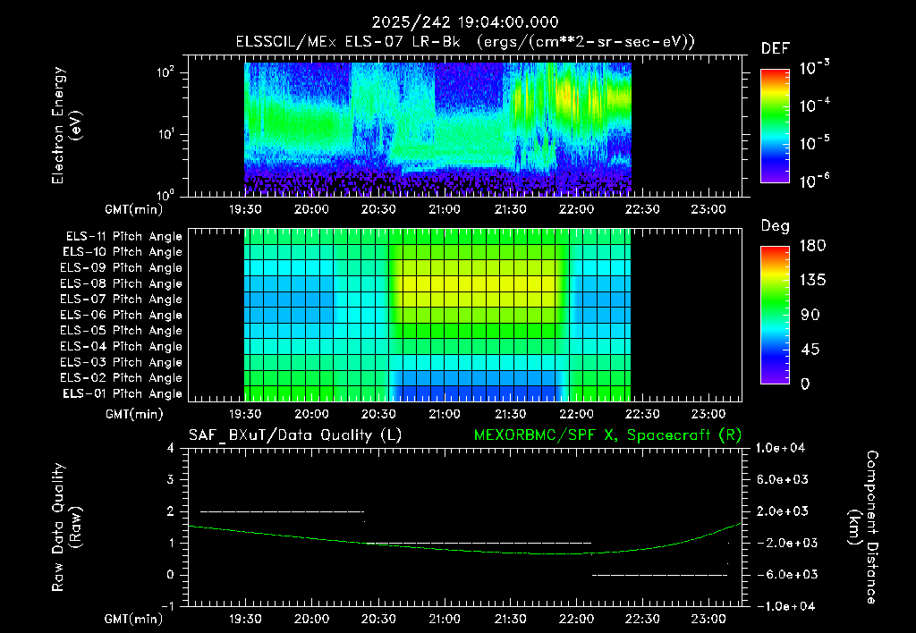Click the 21:00 tick under the pitch angle plot
Viewport: 916px width, 633px height.
[444, 414]
